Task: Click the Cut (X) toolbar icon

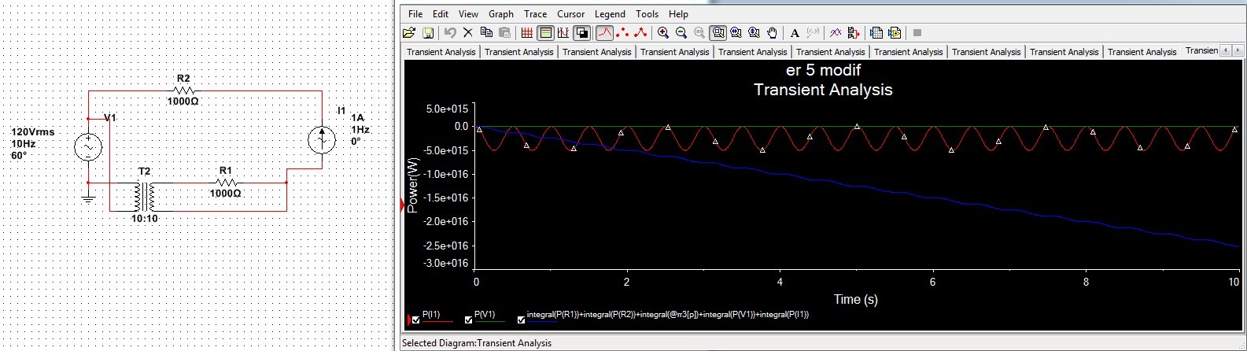Action: [467, 32]
